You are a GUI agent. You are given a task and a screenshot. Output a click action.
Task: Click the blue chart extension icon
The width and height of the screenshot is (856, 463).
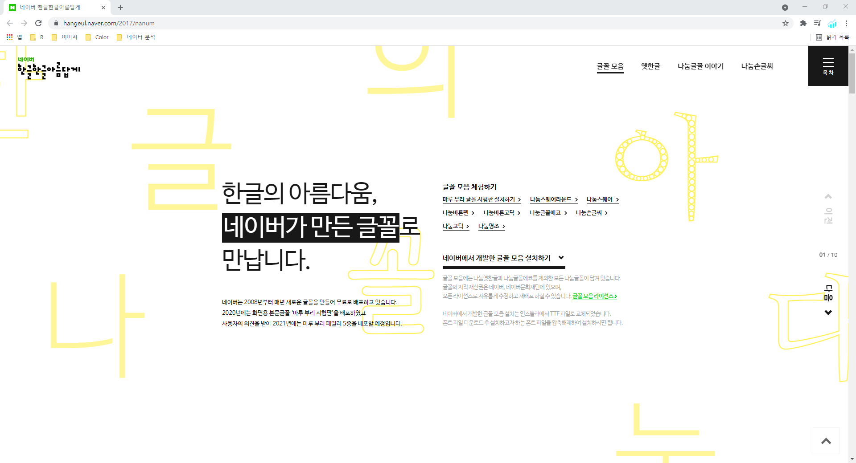coord(832,23)
